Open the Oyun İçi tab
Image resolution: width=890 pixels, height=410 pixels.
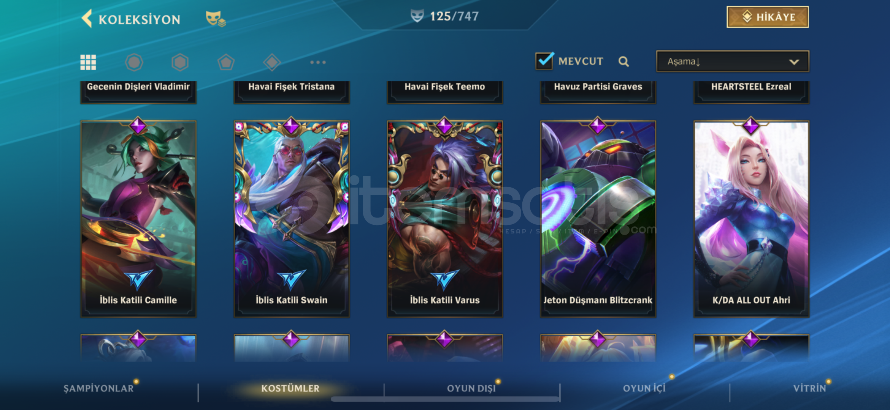(x=644, y=388)
